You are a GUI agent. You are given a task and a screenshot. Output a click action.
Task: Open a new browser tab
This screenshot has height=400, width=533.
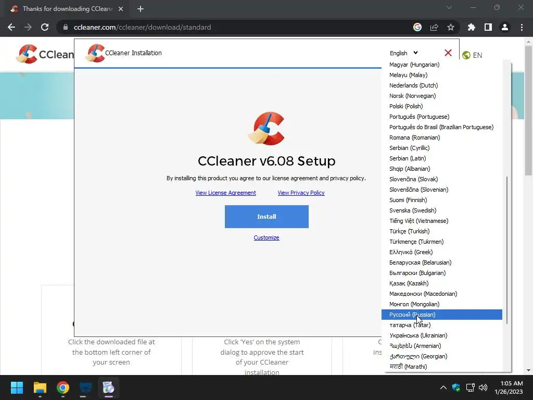141,9
